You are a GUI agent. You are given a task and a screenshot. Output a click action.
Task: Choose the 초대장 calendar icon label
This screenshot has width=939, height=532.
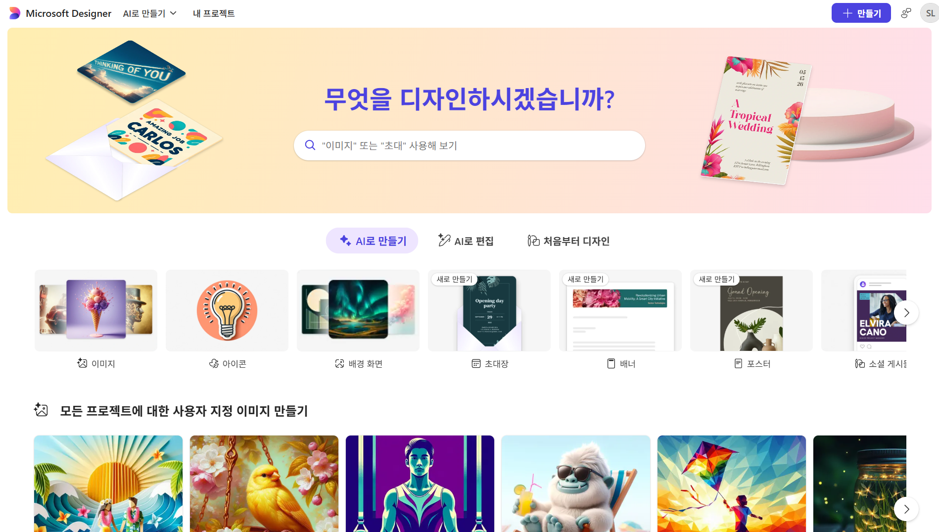click(x=476, y=364)
